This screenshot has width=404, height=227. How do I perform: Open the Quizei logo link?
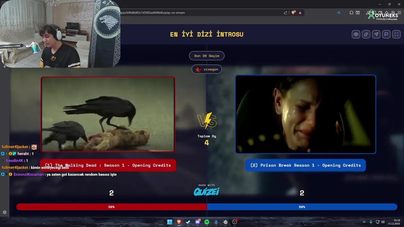(207, 191)
